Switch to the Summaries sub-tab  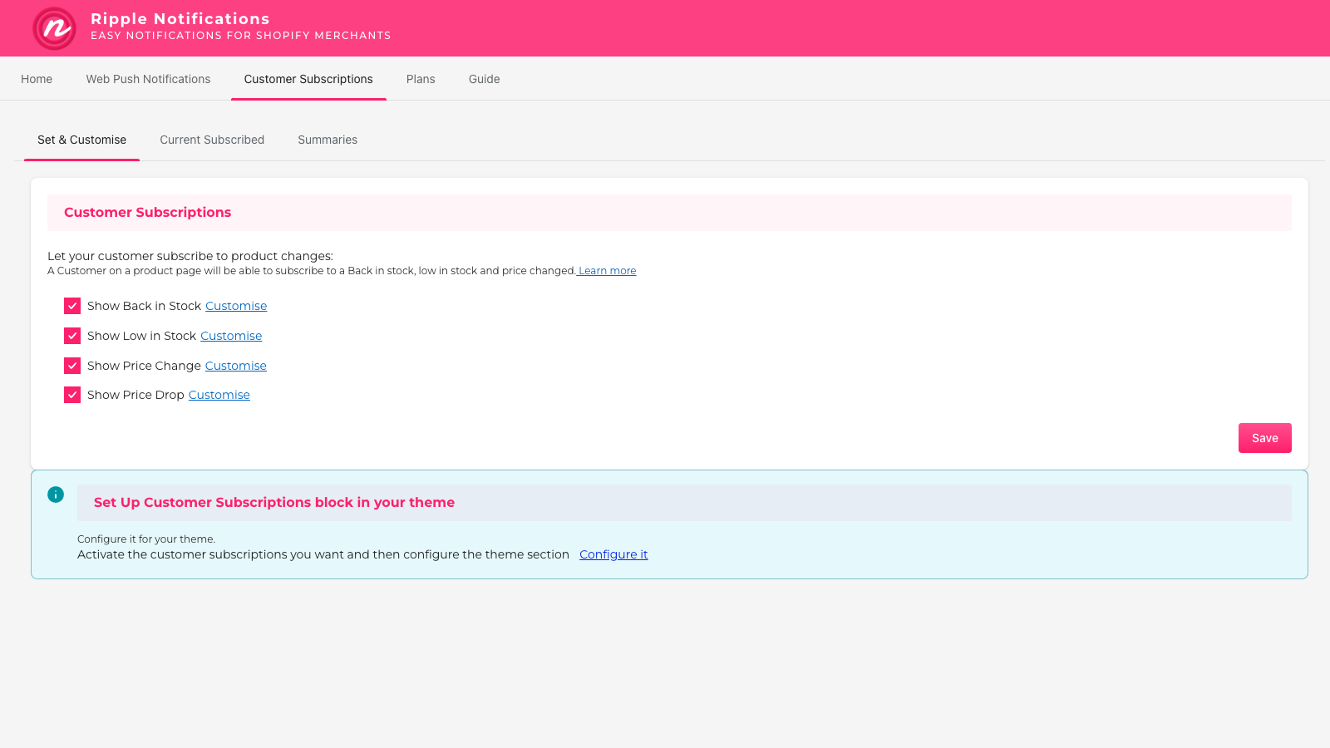click(328, 140)
